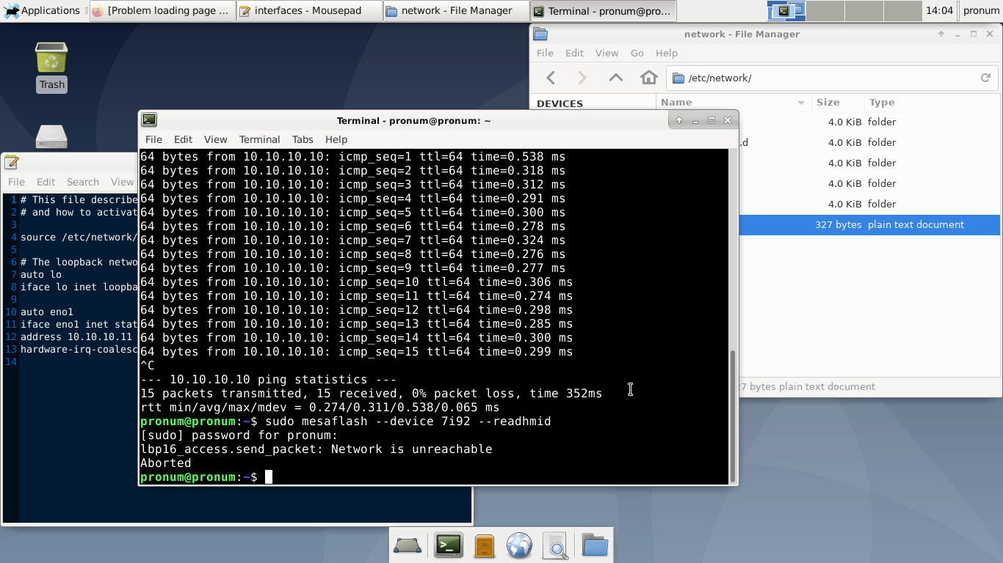Open web browser globe in dock
The image size is (1003, 563).
[519, 545]
